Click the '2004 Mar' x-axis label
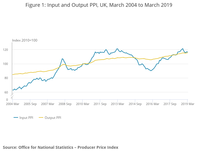Image resolution: width=198 pixels, height=155 pixels. coord(12,104)
